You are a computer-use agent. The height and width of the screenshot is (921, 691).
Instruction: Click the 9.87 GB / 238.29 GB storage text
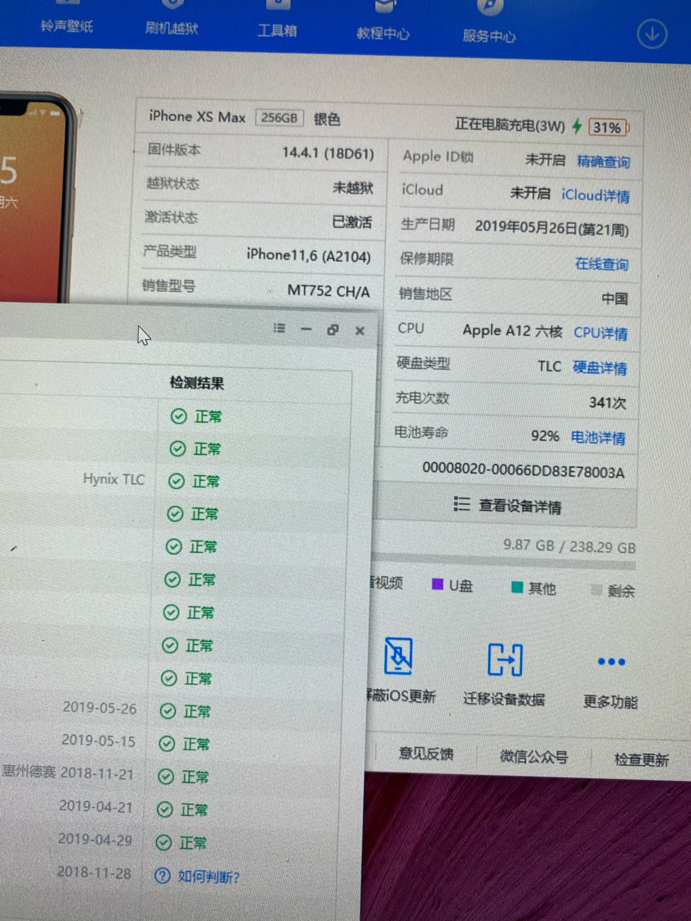coord(569,546)
